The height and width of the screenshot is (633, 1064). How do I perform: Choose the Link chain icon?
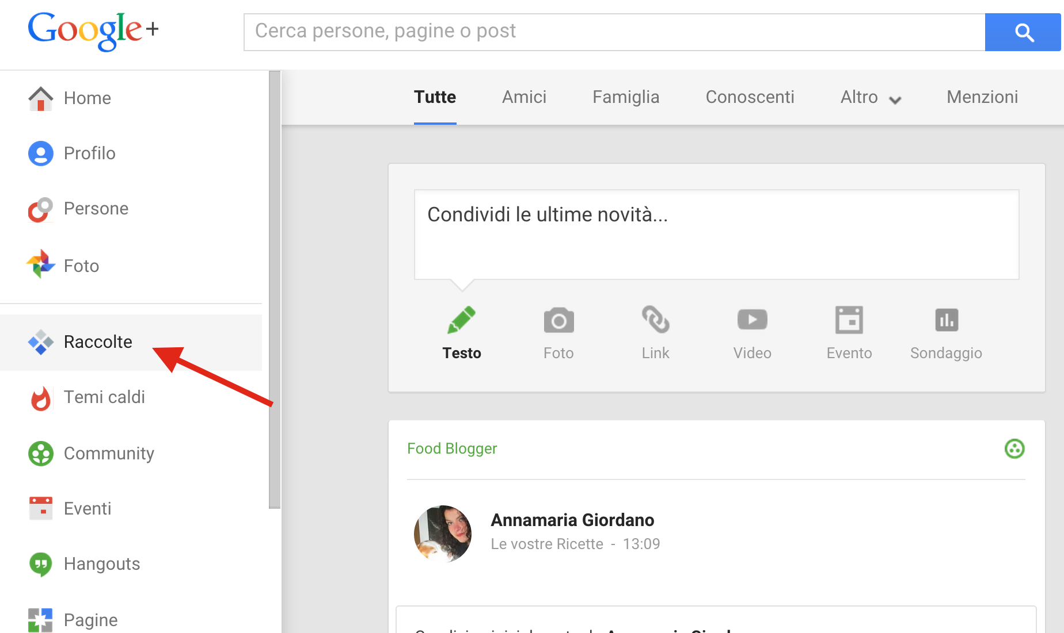click(x=655, y=320)
